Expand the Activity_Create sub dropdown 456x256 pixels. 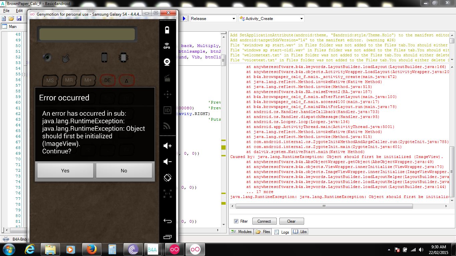click(x=301, y=19)
